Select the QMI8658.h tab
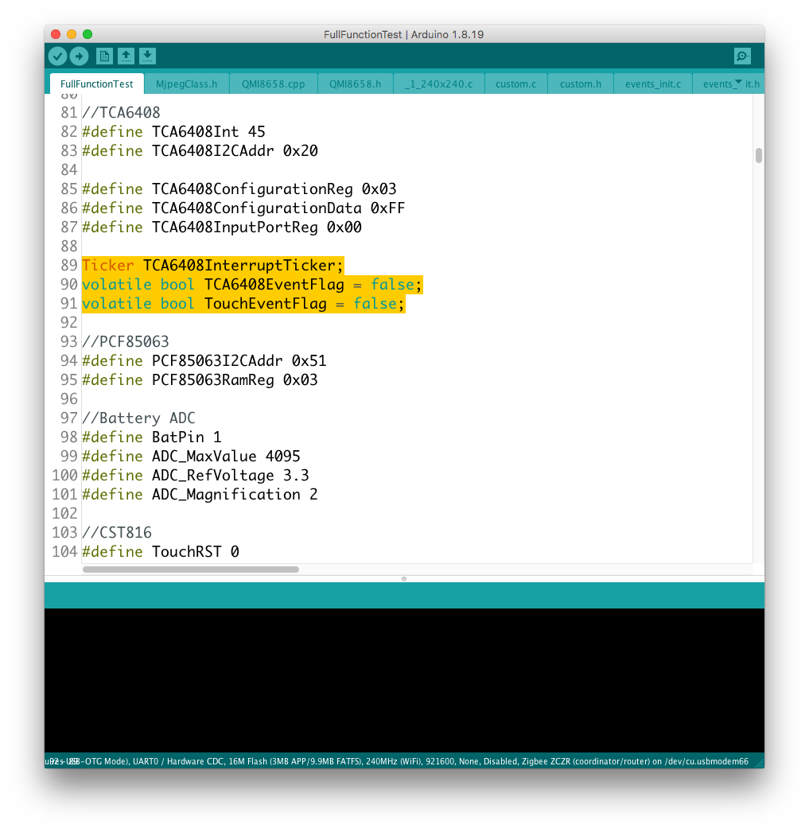 coord(355,84)
